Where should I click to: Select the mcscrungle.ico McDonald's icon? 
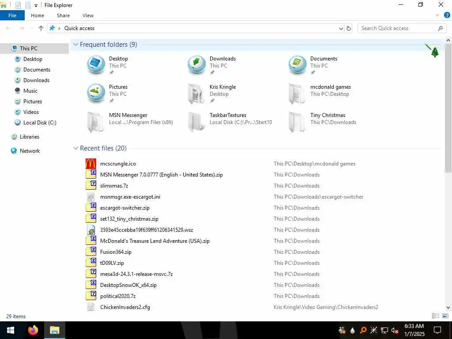tap(91, 164)
